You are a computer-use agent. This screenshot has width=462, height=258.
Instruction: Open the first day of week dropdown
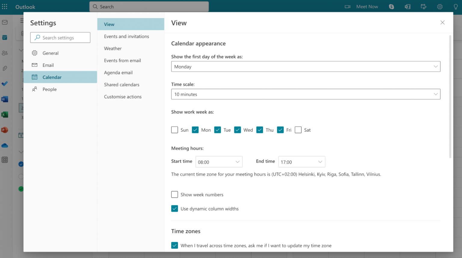pyautogui.click(x=306, y=67)
